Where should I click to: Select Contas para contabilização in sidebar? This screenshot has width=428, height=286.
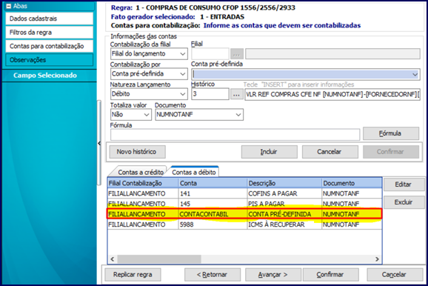tap(49, 46)
